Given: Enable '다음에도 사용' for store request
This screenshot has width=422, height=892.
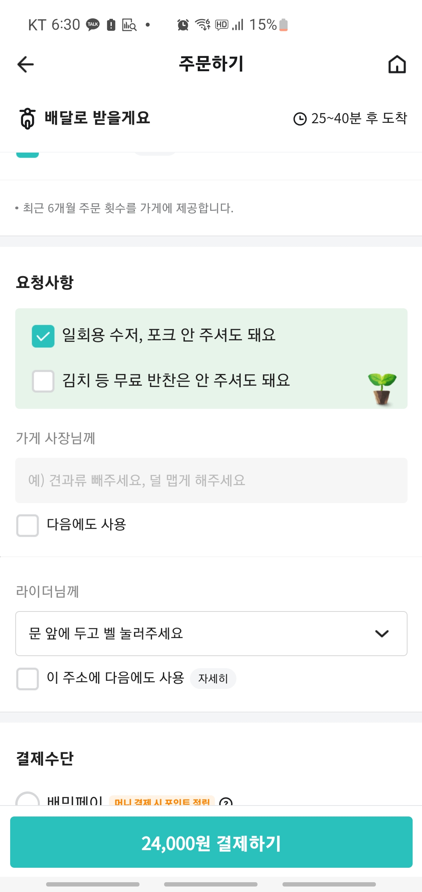Looking at the screenshot, I should (x=27, y=525).
